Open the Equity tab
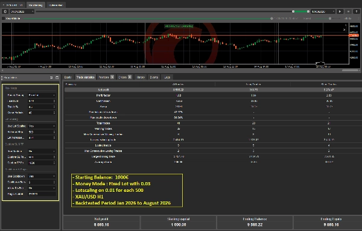The width and height of the screenshot is (362, 231). tap(68, 77)
